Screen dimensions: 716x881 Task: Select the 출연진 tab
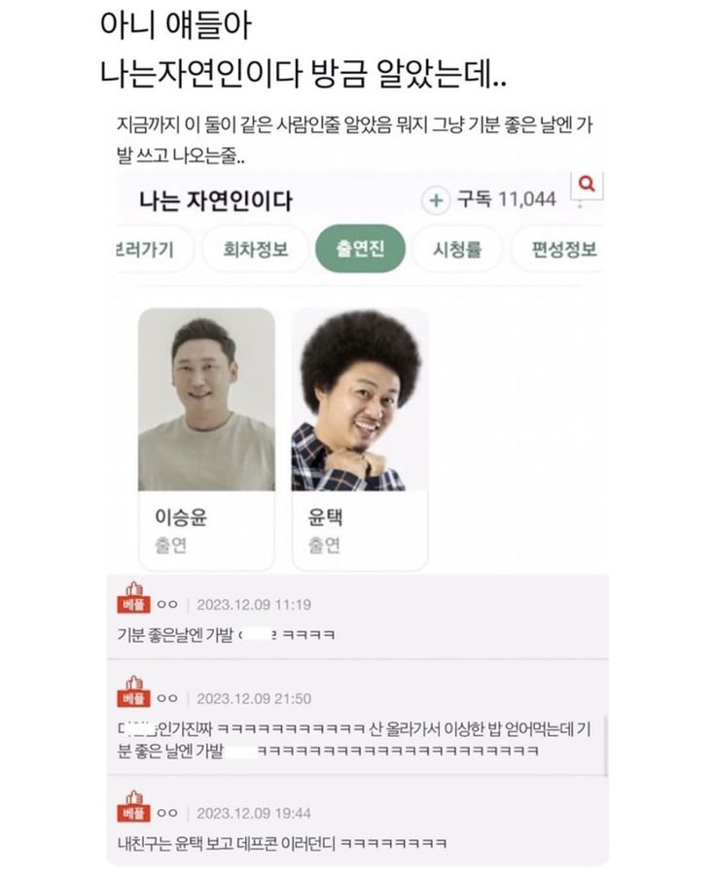pyautogui.click(x=360, y=249)
